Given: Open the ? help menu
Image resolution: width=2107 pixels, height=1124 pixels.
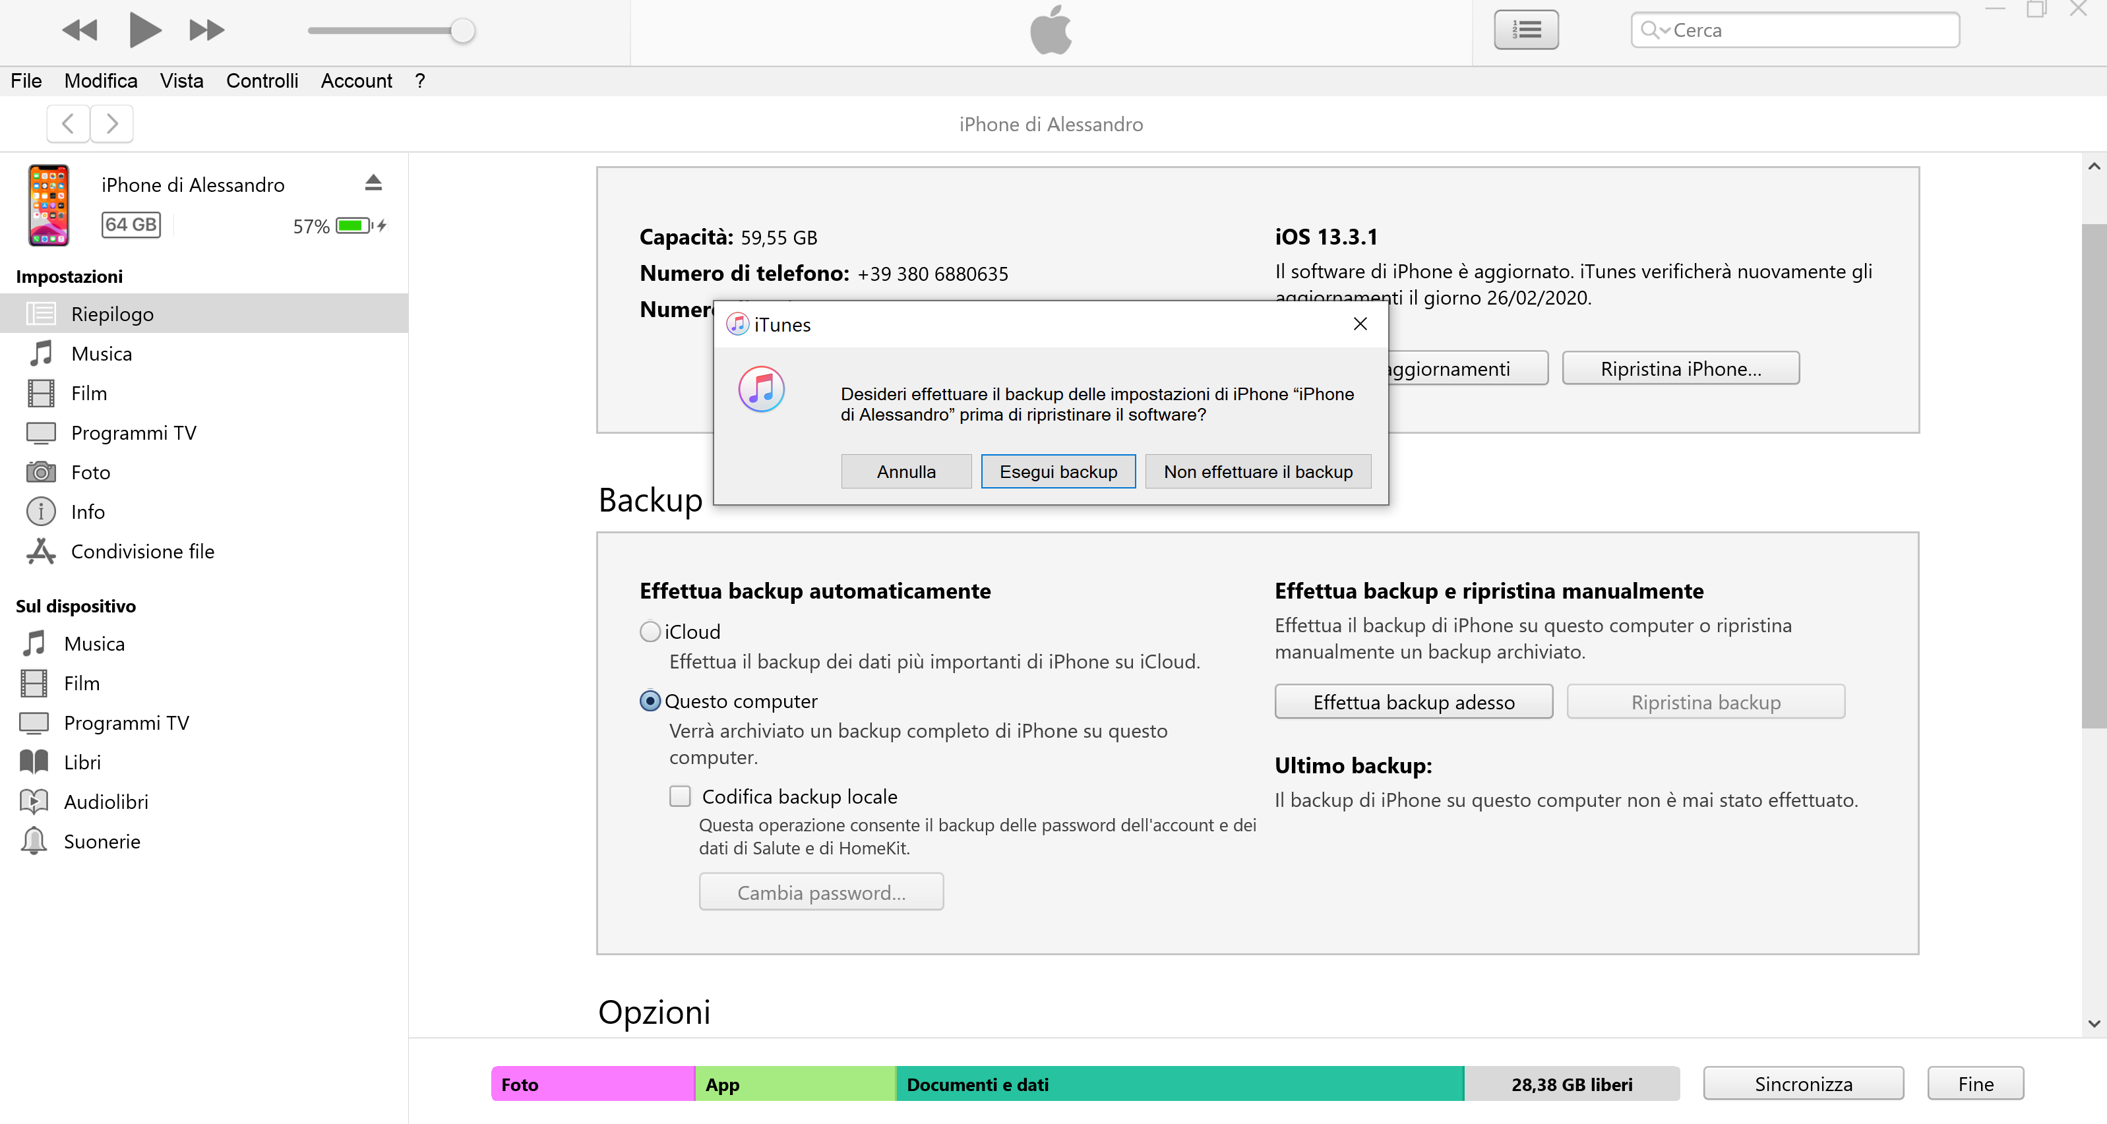Looking at the screenshot, I should tap(419, 81).
